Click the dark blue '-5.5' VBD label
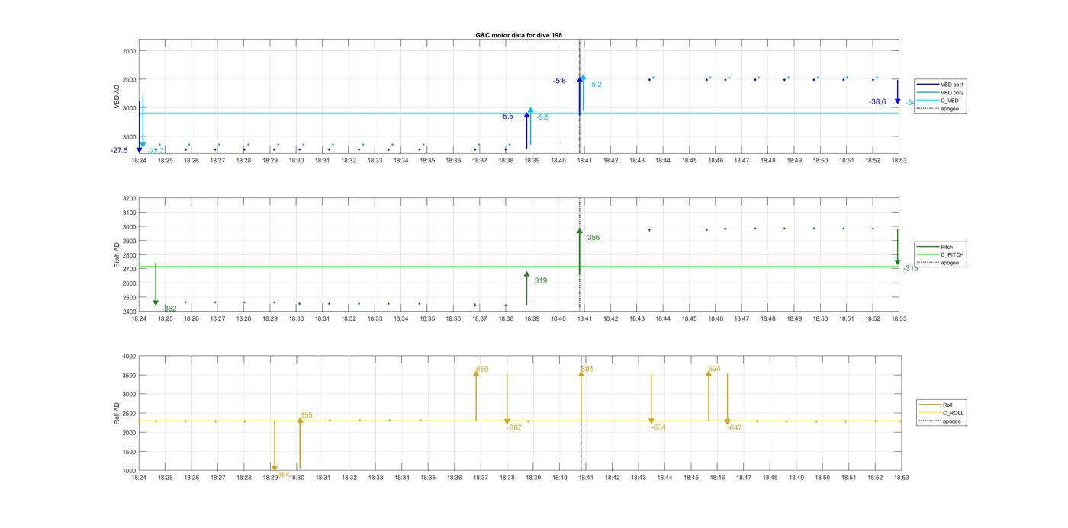 (507, 117)
